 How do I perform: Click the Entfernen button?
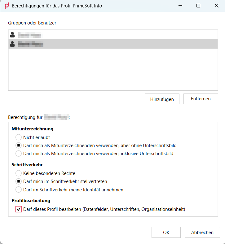(201, 99)
